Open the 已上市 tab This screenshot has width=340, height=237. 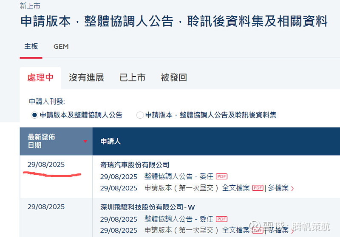pyautogui.click(x=132, y=78)
